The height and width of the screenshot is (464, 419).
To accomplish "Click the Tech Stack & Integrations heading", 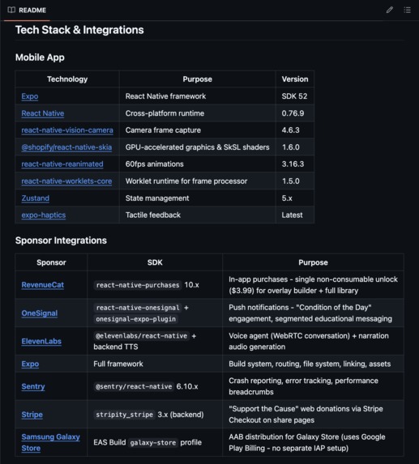I will pyautogui.click(x=79, y=30).
